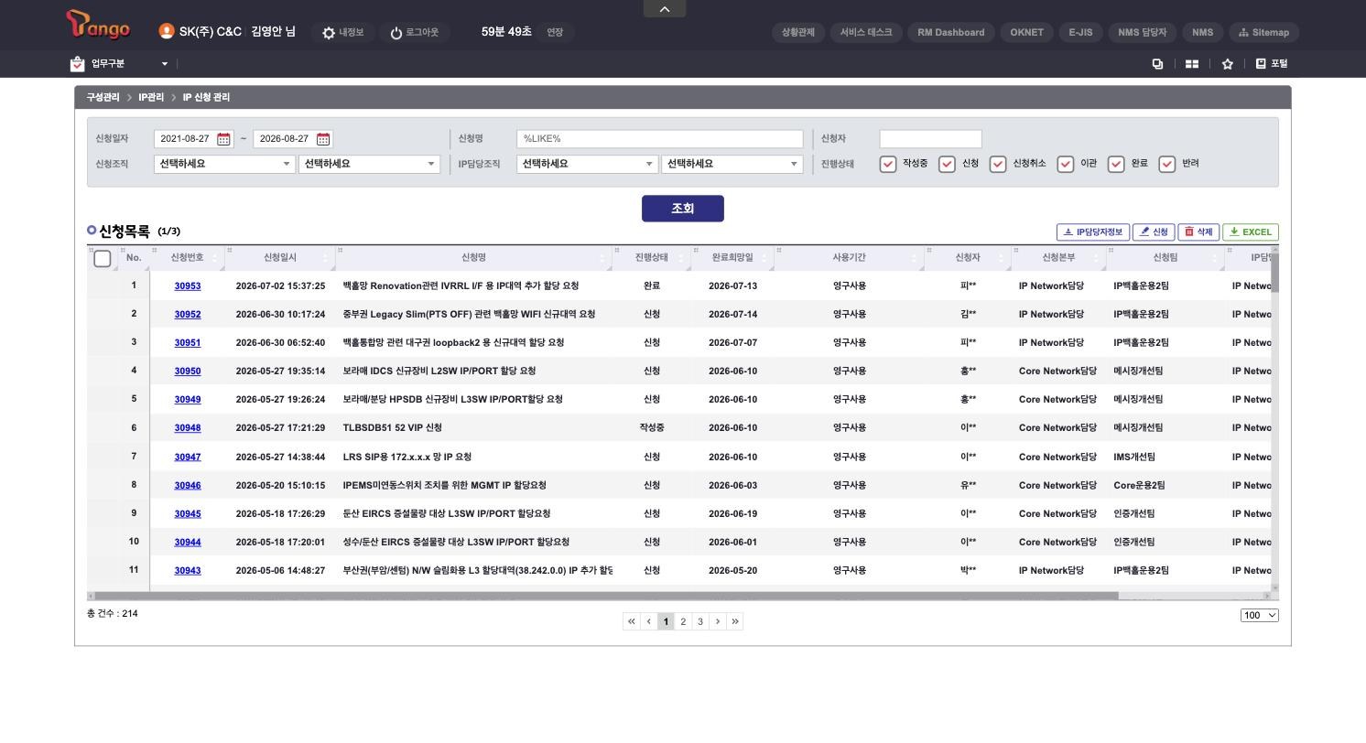Click the favorites star icon
The height and width of the screenshot is (743, 1366).
pos(1227,64)
